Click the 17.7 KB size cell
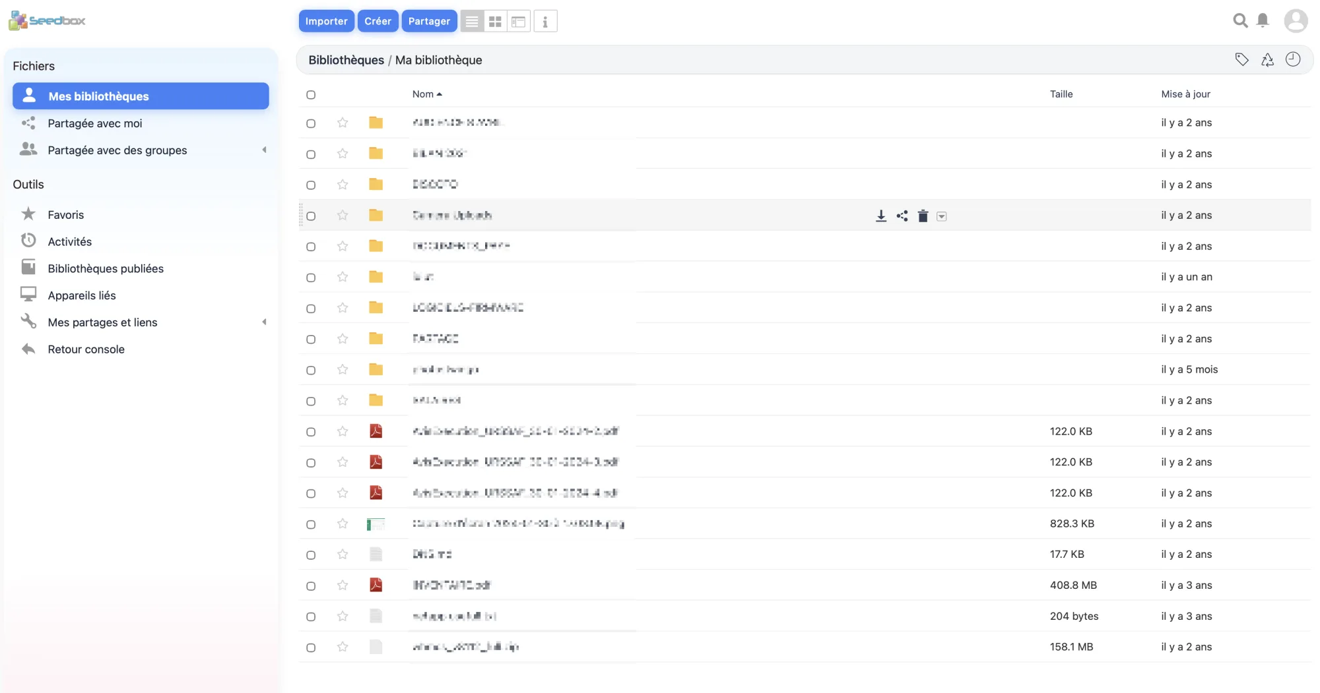 coord(1067,555)
